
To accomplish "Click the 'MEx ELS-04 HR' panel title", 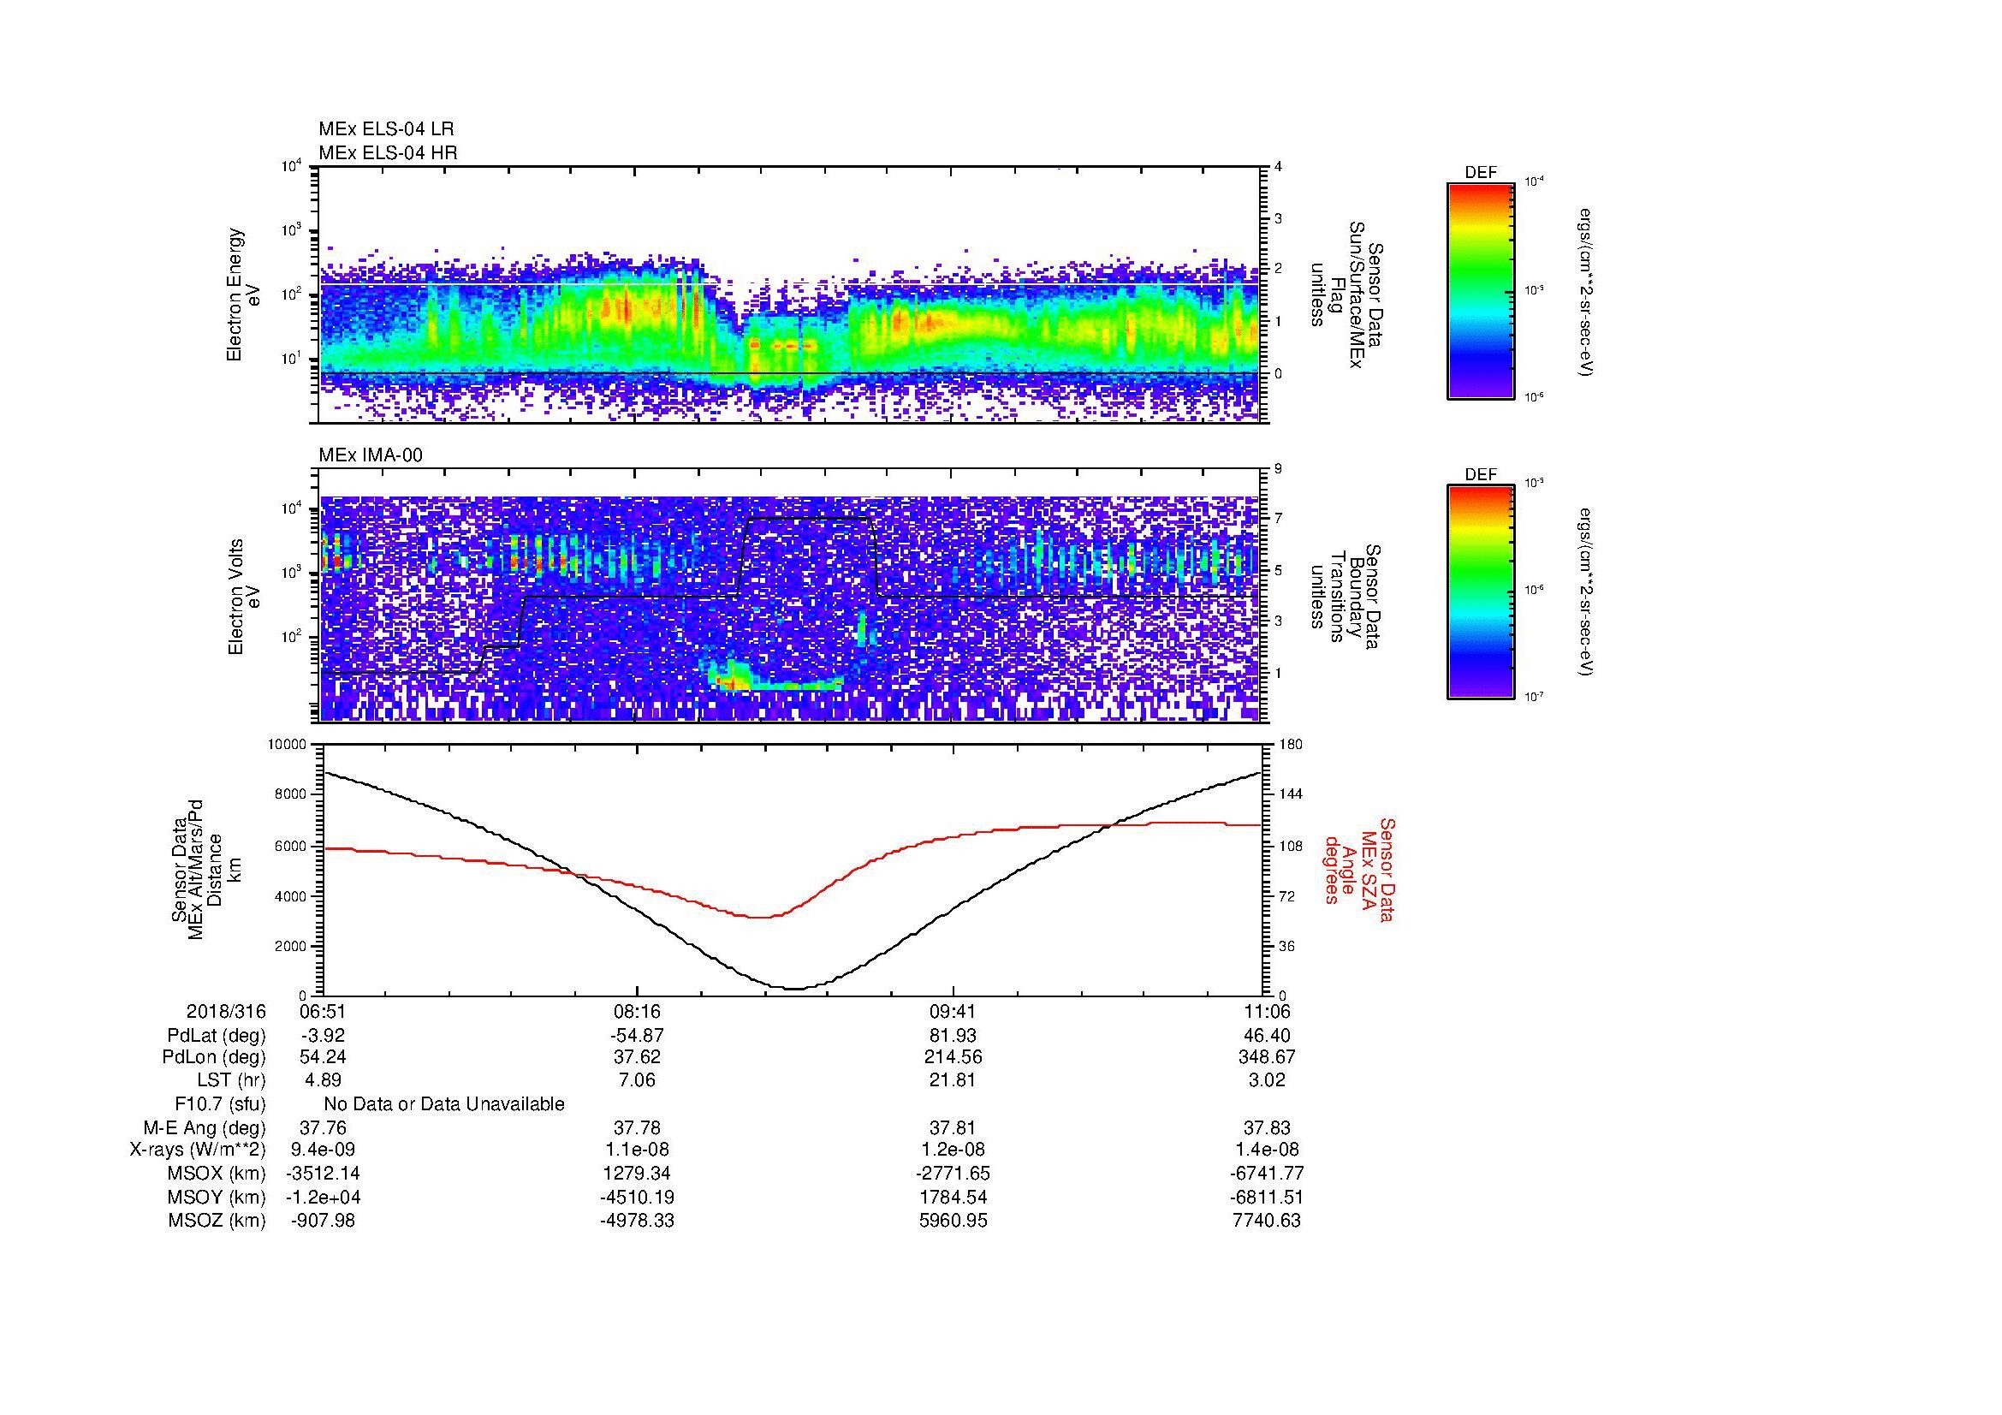I will click(388, 153).
